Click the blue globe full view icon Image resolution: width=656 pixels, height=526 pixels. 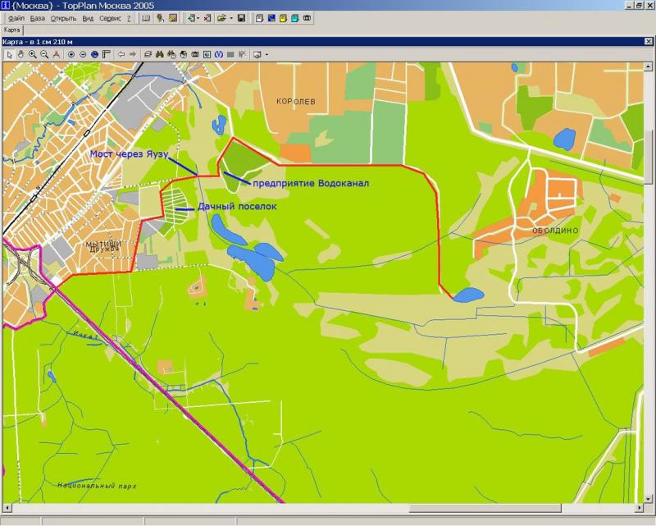click(x=94, y=54)
